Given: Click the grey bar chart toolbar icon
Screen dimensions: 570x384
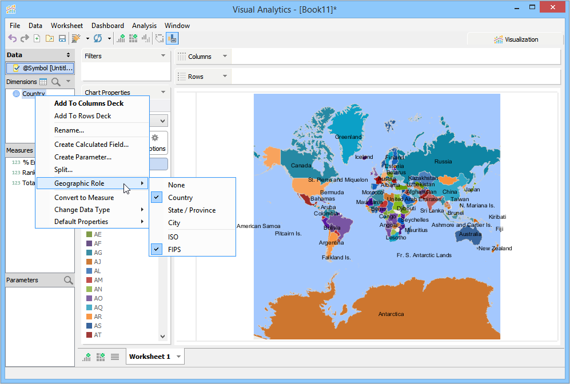Looking at the screenshot, I should [146, 38].
